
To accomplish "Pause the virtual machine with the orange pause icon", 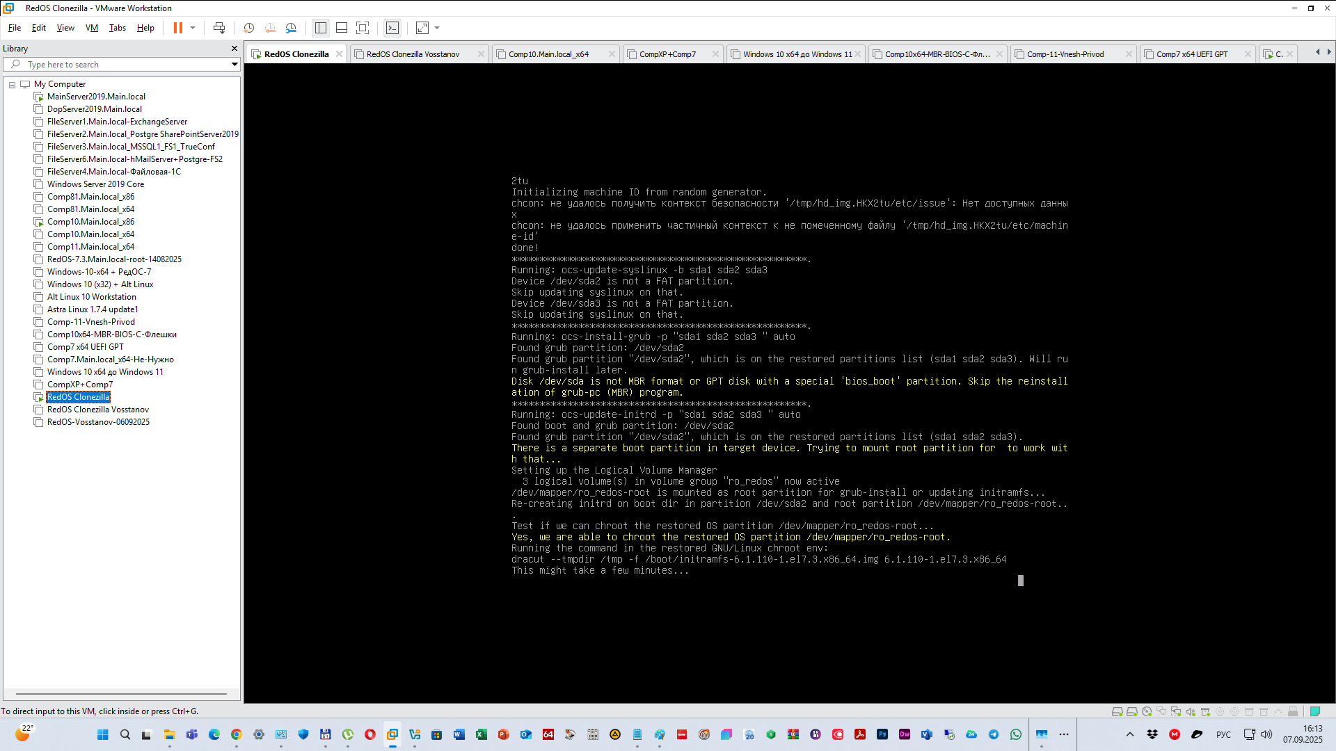I will pyautogui.click(x=178, y=28).
